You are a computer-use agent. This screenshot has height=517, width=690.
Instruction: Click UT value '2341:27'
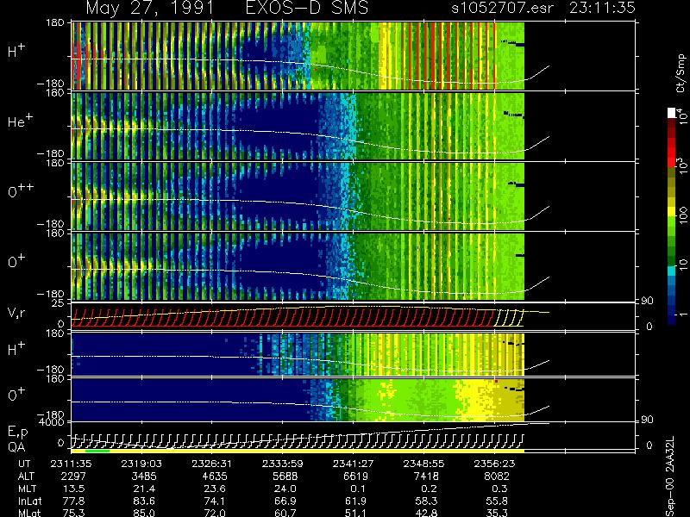(353, 464)
